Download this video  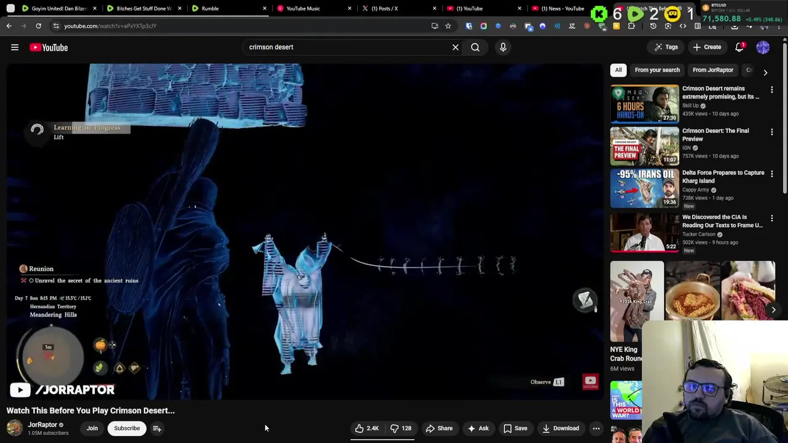pyautogui.click(x=561, y=428)
